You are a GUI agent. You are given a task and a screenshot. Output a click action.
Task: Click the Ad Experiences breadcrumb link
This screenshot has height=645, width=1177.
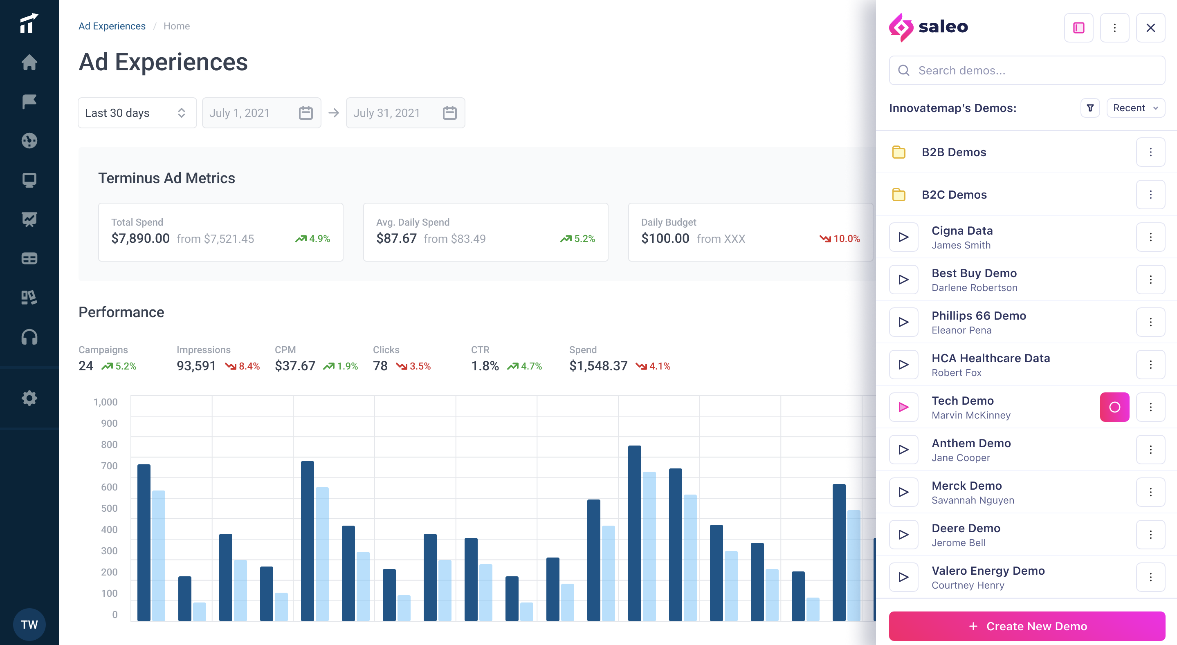pyautogui.click(x=112, y=26)
